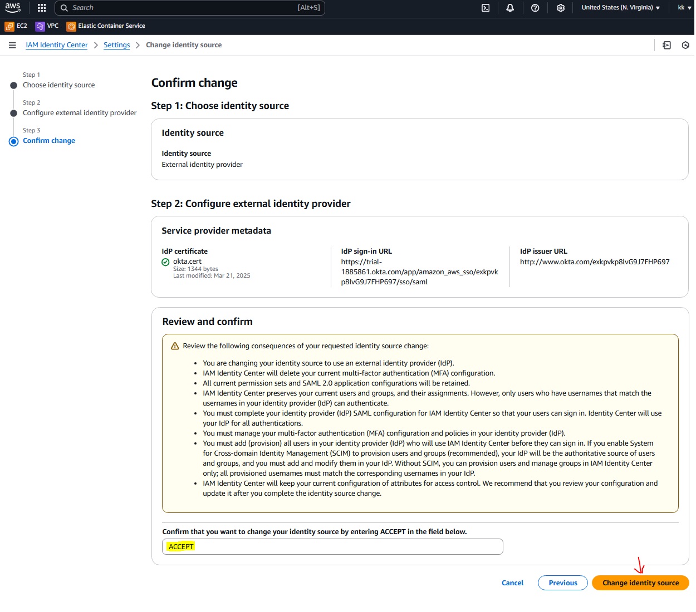Expand the United States (N. Virginia) region dropdown
The width and height of the screenshot is (696, 612).
(x=620, y=8)
